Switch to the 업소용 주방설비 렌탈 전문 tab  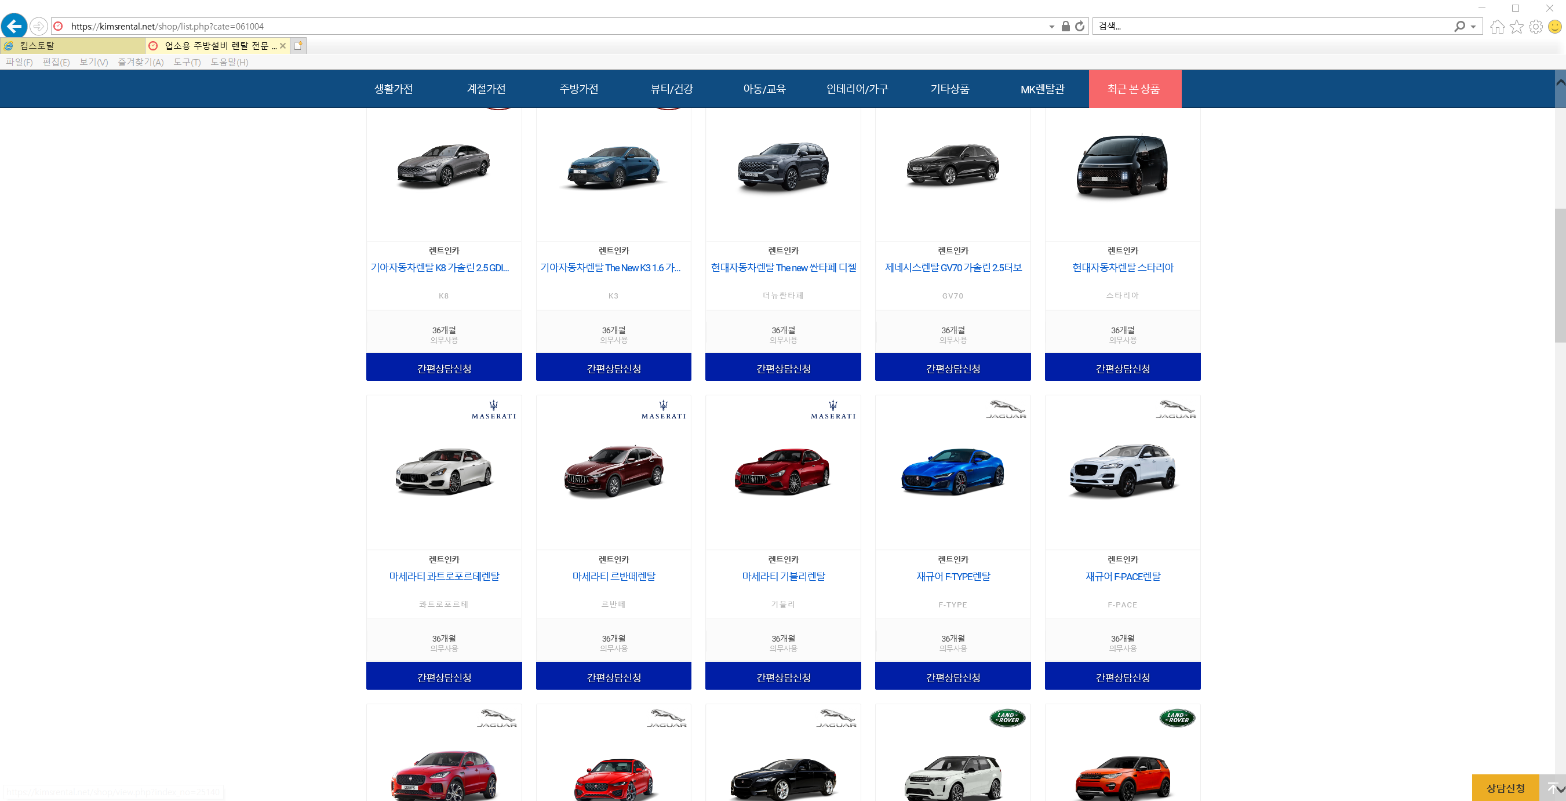pos(218,46)
